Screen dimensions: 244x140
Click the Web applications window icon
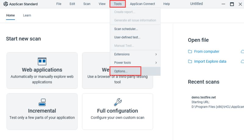coord(42,61)
